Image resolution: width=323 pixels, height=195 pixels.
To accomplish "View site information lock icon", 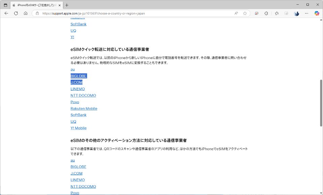I will point(37,13).
